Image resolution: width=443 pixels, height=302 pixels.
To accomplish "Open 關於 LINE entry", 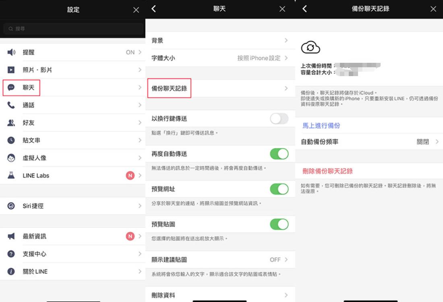I will click(73, 271).
